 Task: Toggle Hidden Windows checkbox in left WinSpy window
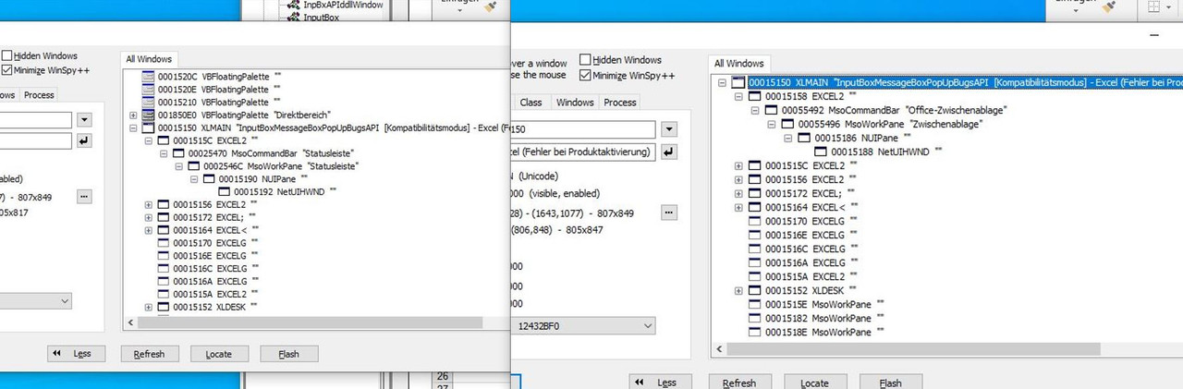tap(8, 56)
